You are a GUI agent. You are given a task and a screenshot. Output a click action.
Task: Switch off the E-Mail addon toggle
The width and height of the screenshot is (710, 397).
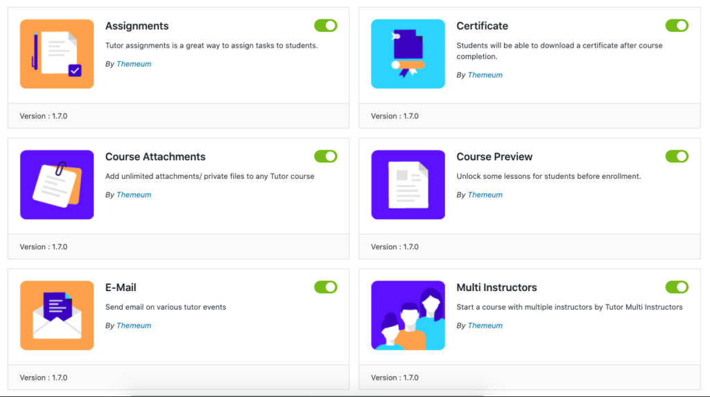pos(326,287)
